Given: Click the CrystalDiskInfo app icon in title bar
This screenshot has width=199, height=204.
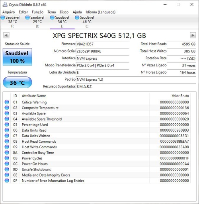Looking at the screenshot, I should 5,4.
